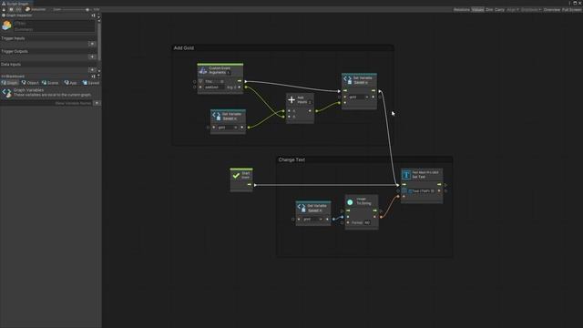Click Custom Event Arg 0 output port
This screenshot has height=328, width=583.
(246, 87)
